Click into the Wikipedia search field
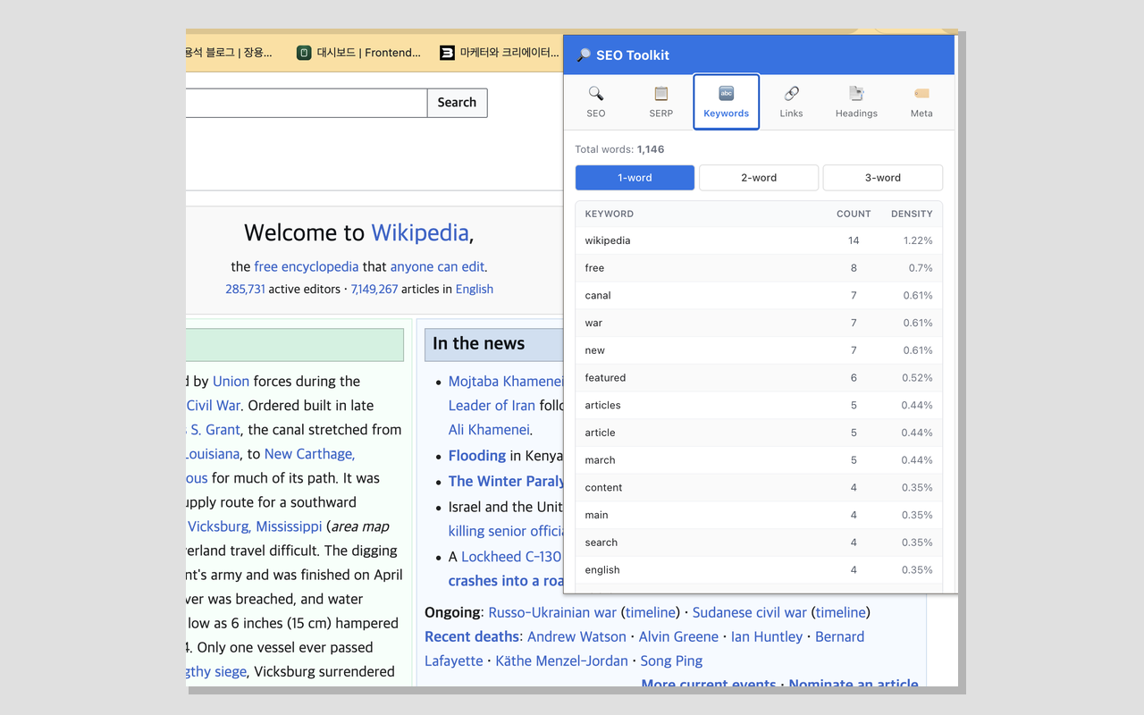This screenshot has height=715, width=1144. click(x=307, y=103)
